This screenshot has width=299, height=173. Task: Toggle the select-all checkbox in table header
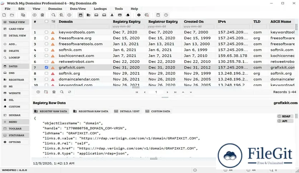click(46, 21)
